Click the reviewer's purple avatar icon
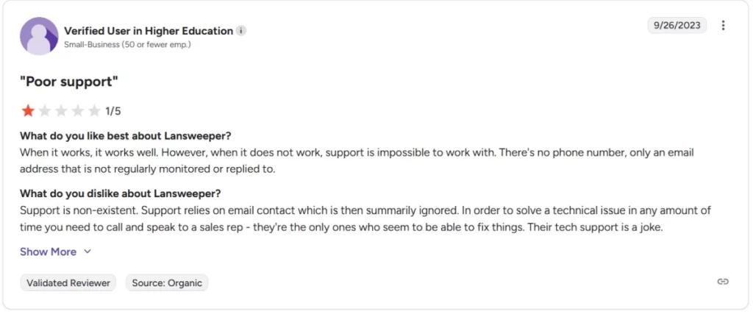 [39, 36]
